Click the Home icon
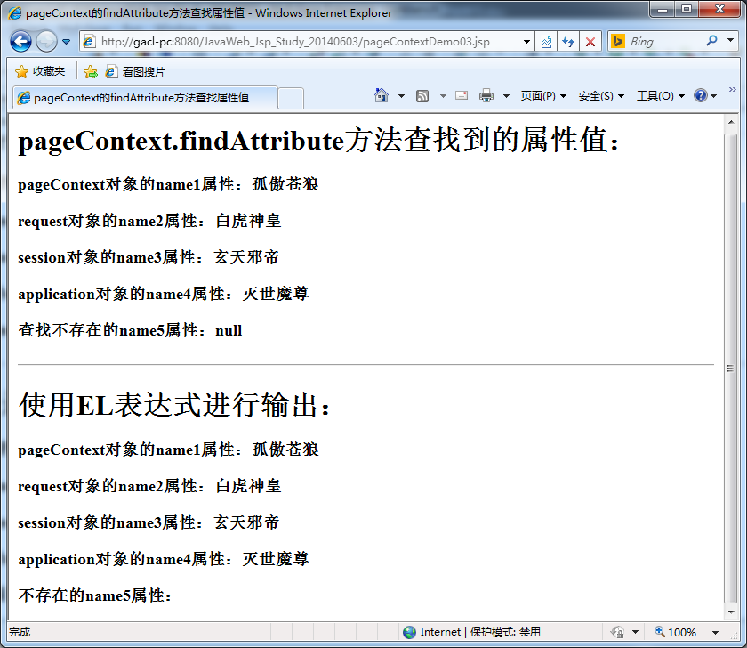The image size is (747, 648). pos(382,95)
